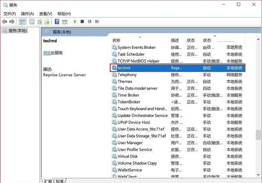The width and height of the screenshot is (262, 183).
Task: Minimize the 服务 window
Action: click(x=223, y=5)
